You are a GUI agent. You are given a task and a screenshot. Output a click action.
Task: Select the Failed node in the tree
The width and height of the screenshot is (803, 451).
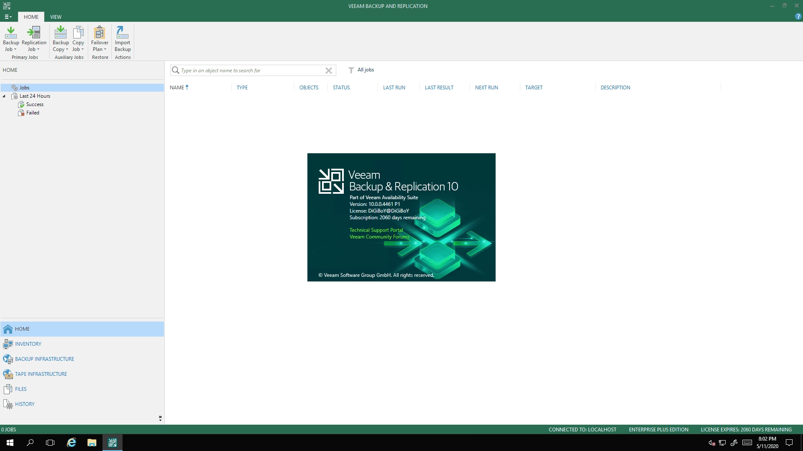[33, 113]
